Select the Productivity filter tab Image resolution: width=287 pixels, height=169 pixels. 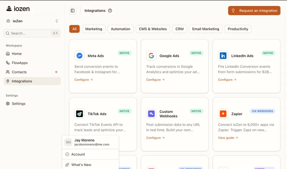point(238,29)
